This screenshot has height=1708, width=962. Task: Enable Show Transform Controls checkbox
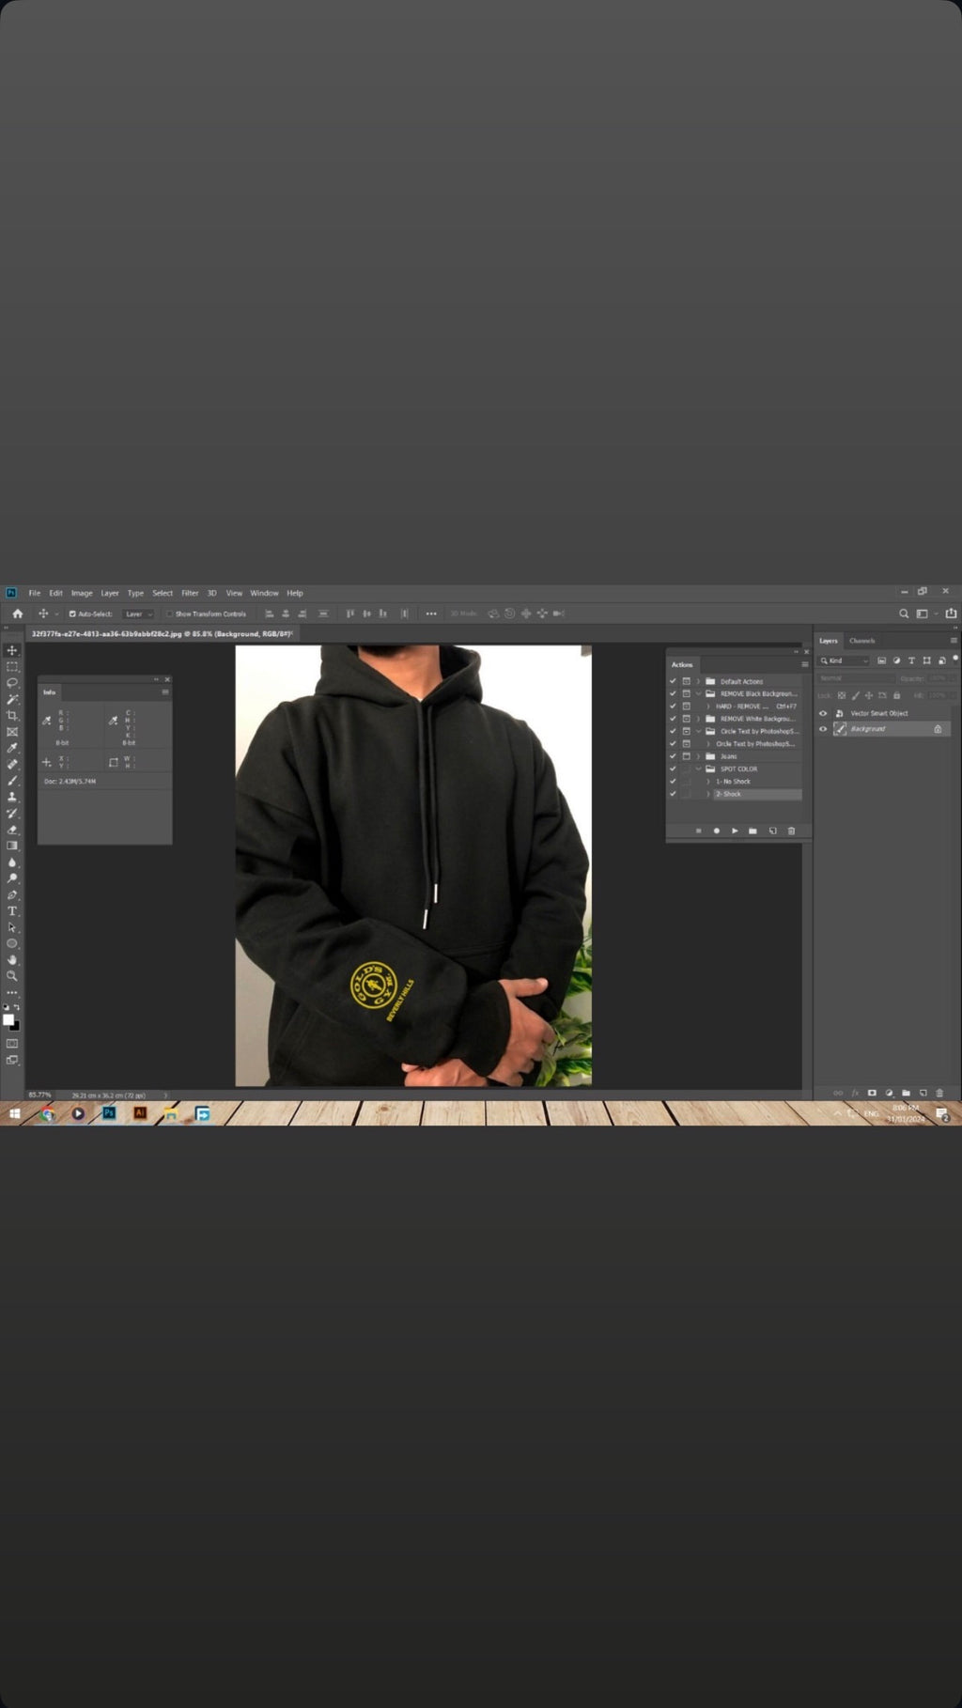(169, 613)
